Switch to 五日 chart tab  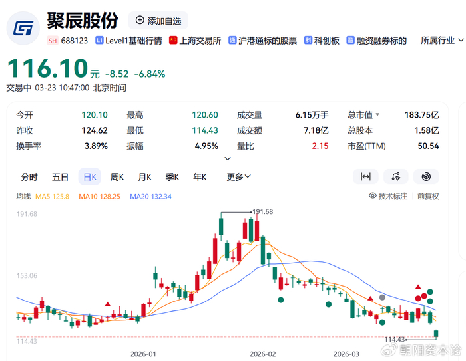click(60, 177)
